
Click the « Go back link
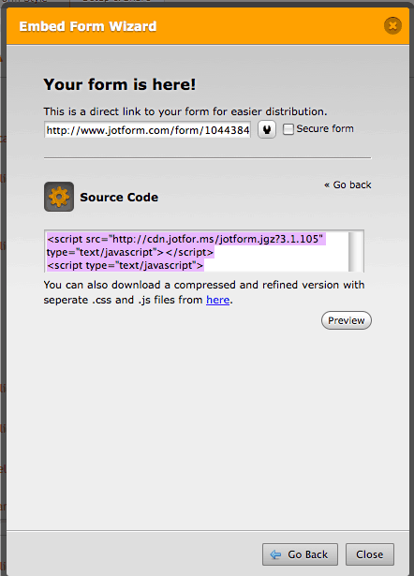(x=347, y=185)
